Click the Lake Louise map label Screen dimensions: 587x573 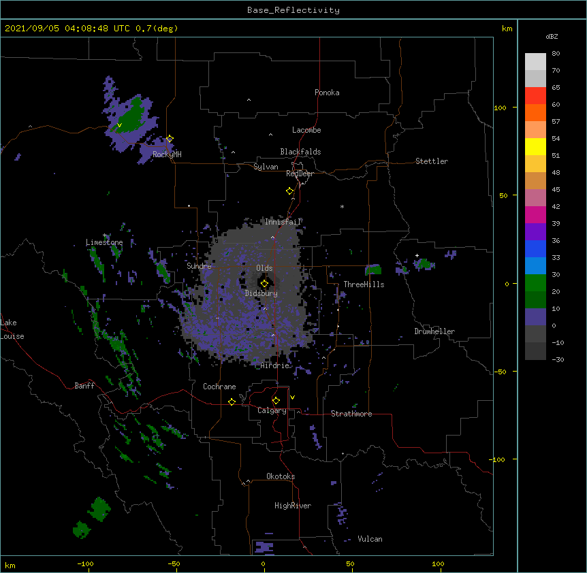(x=12, y=329)
